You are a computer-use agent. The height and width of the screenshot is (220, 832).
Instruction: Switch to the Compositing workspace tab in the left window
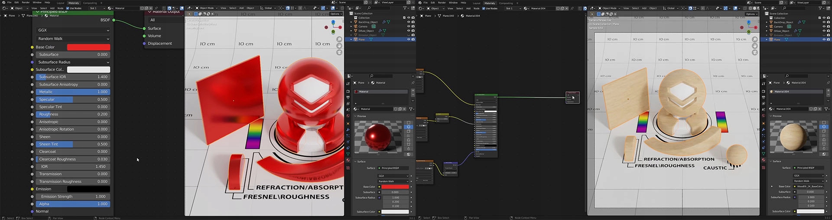point(90,3)
